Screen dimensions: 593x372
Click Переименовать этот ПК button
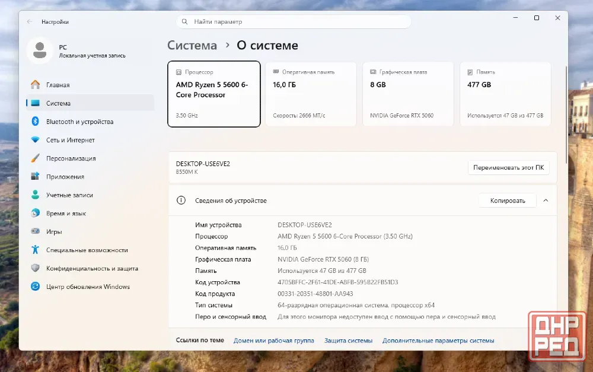pos(509,167)
